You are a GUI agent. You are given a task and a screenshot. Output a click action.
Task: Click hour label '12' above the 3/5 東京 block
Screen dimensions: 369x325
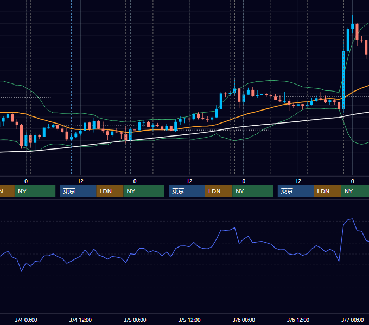click(x=189, y=181)
